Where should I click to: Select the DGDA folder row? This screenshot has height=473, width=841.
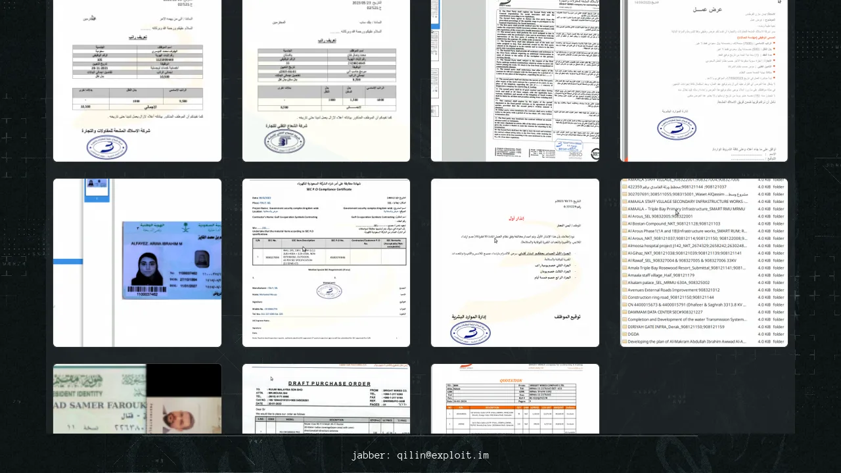click(633, 334)
